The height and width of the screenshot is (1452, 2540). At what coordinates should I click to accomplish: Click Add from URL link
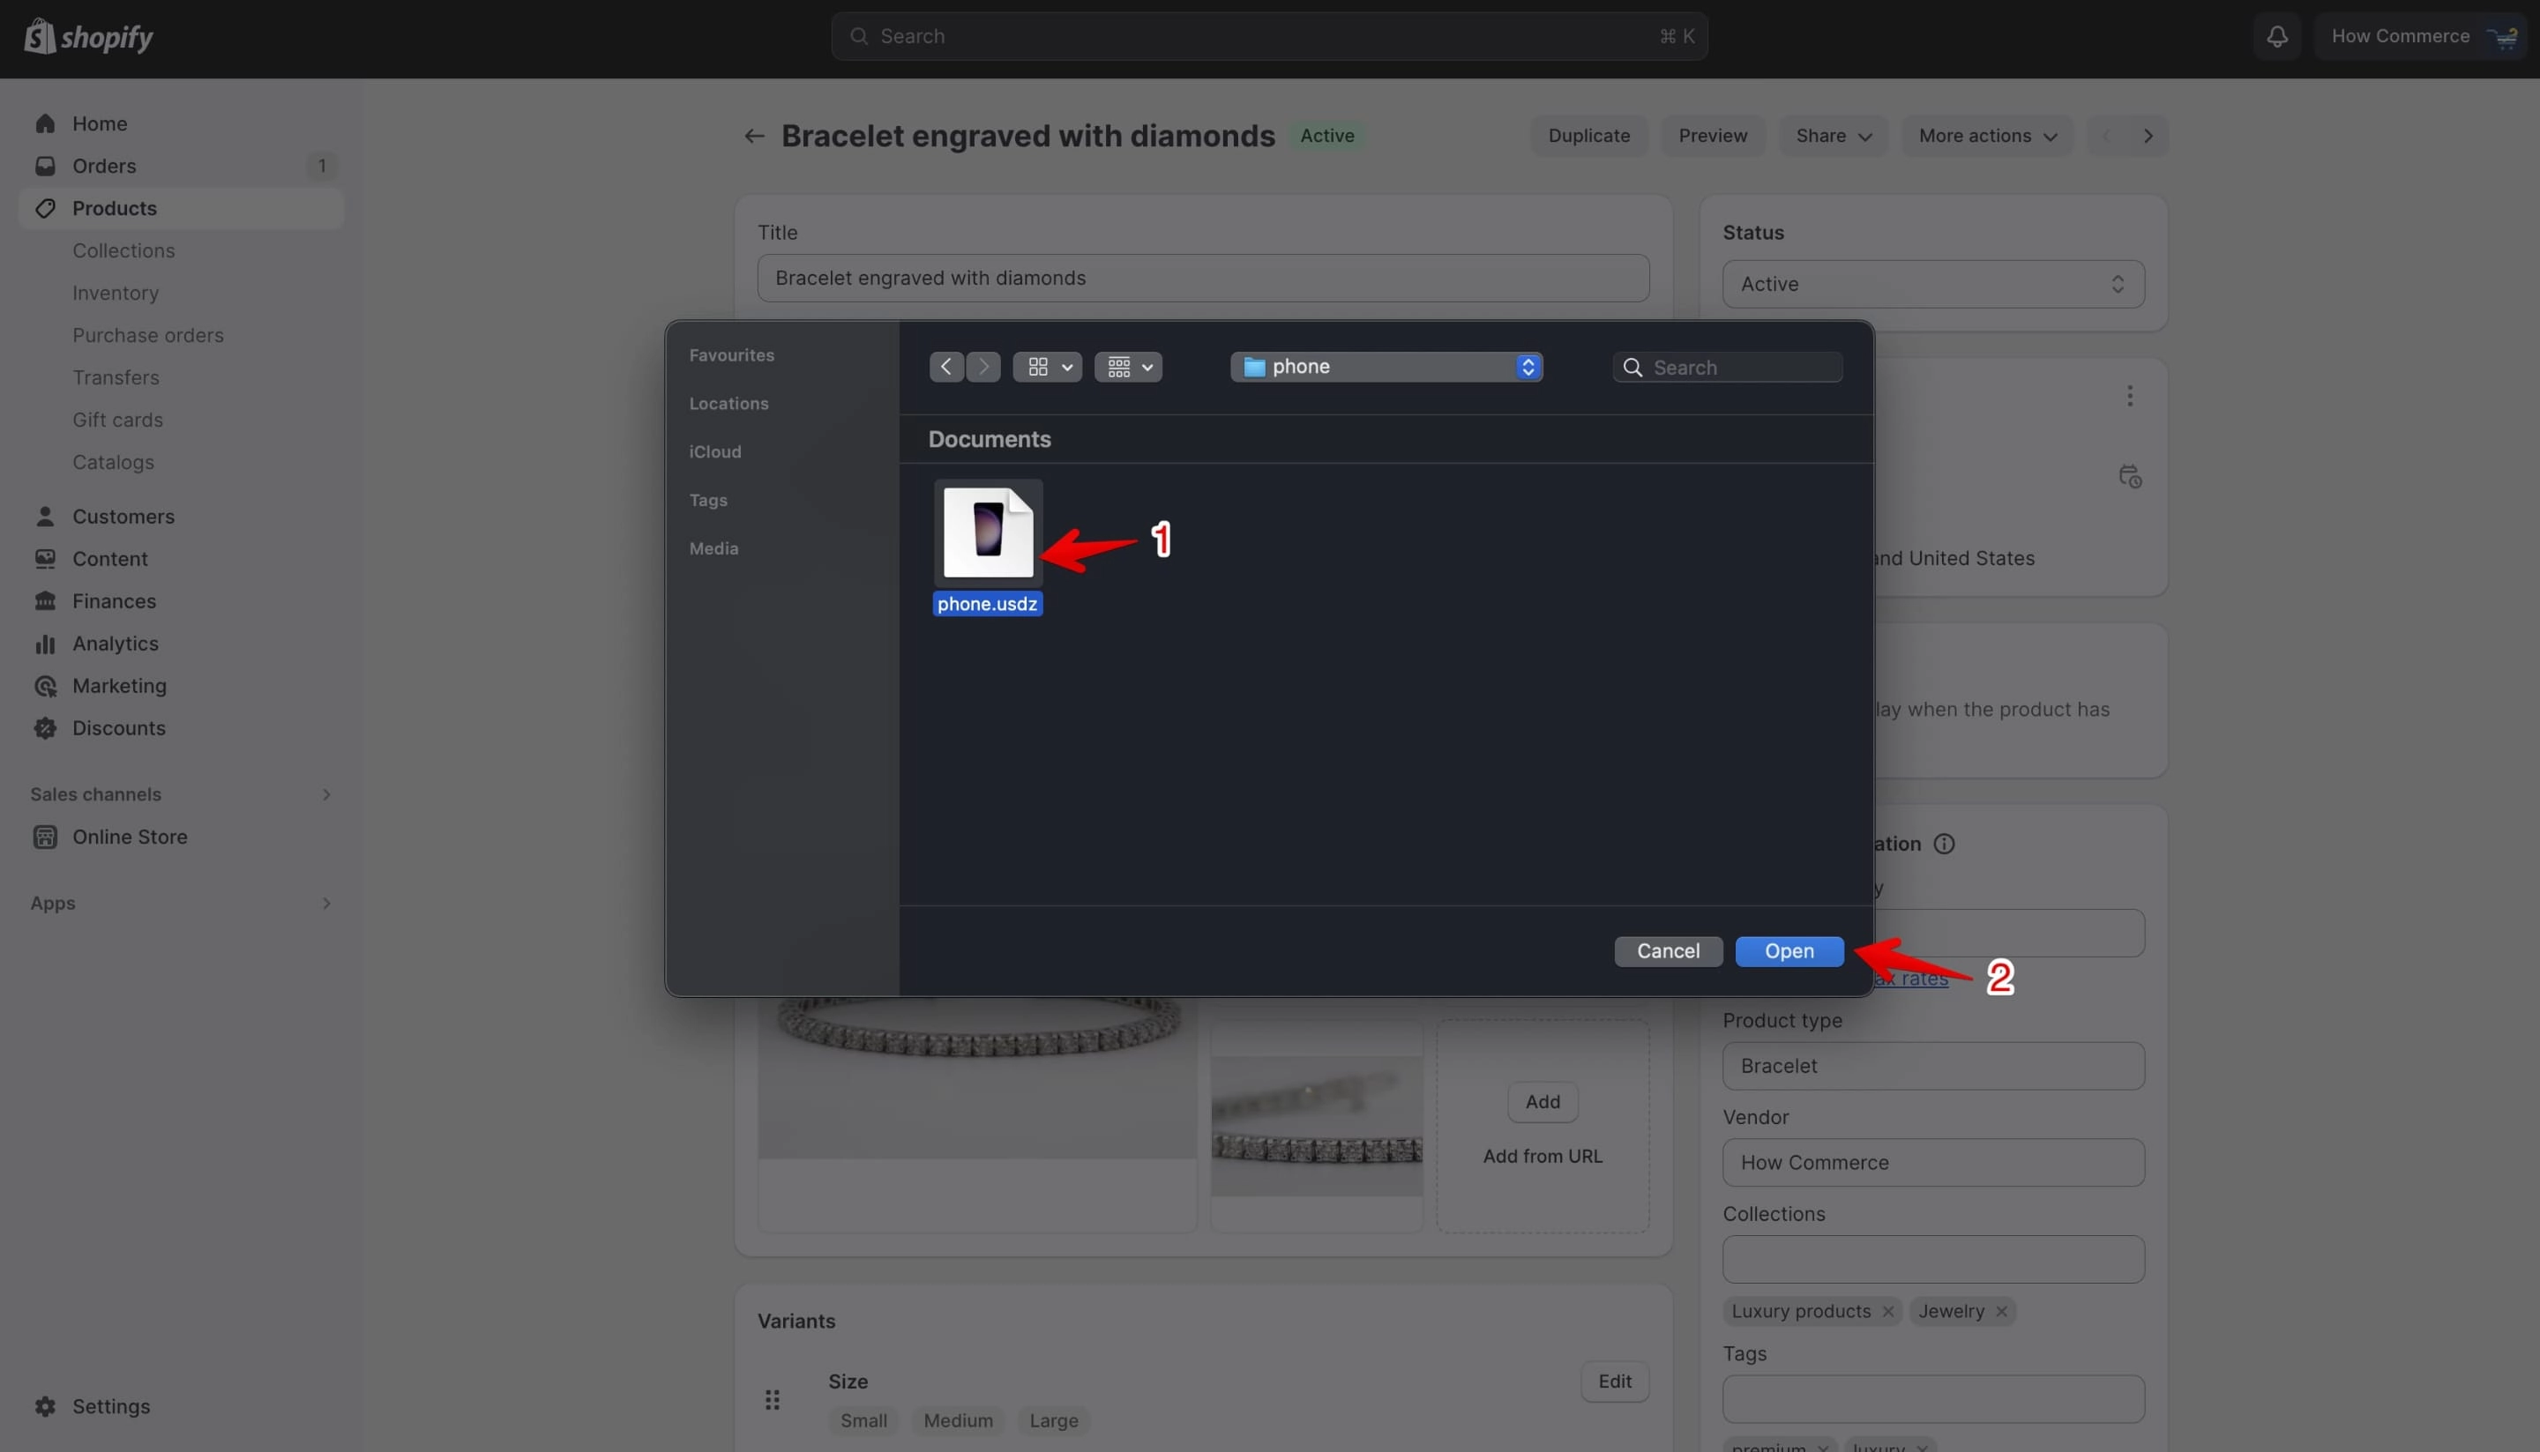[1543, 1157]
